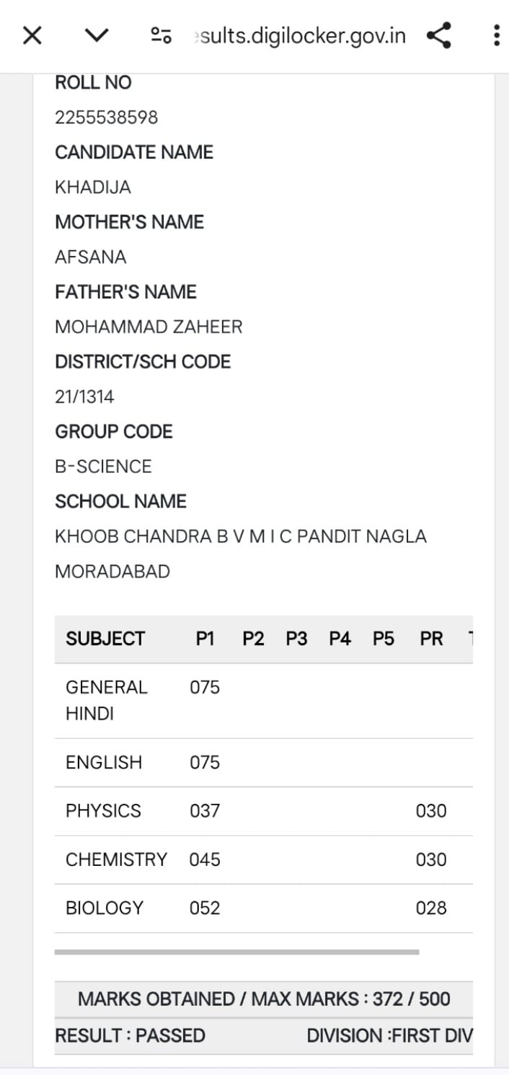
Task: Open the three-dot overflow menu
Action: click(496, 35)
